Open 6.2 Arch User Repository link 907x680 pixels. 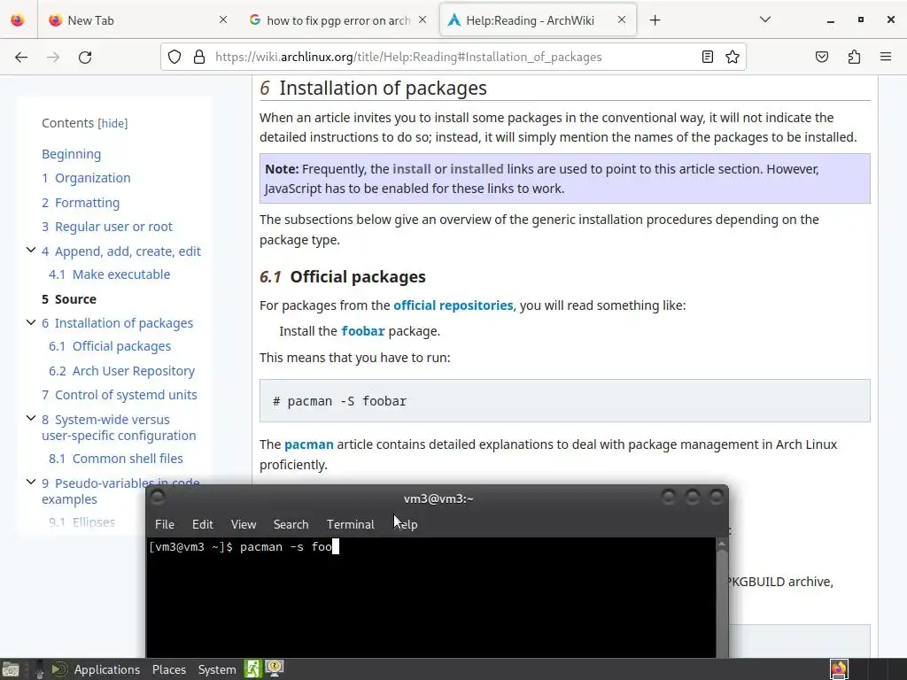click(x=121, y=371)
